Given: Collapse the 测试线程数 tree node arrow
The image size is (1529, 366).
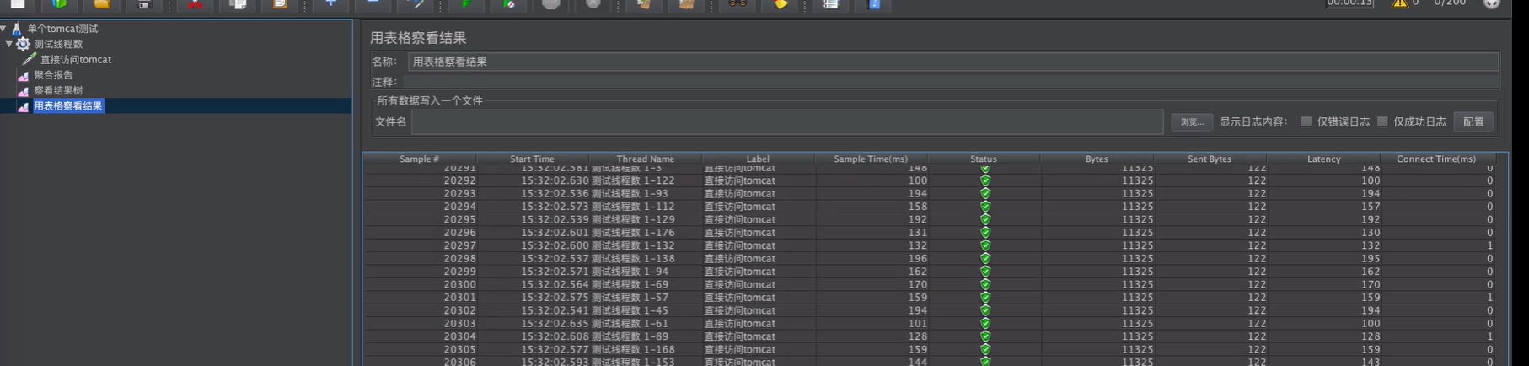Looking at the screenshot, I should pos(9,44).
